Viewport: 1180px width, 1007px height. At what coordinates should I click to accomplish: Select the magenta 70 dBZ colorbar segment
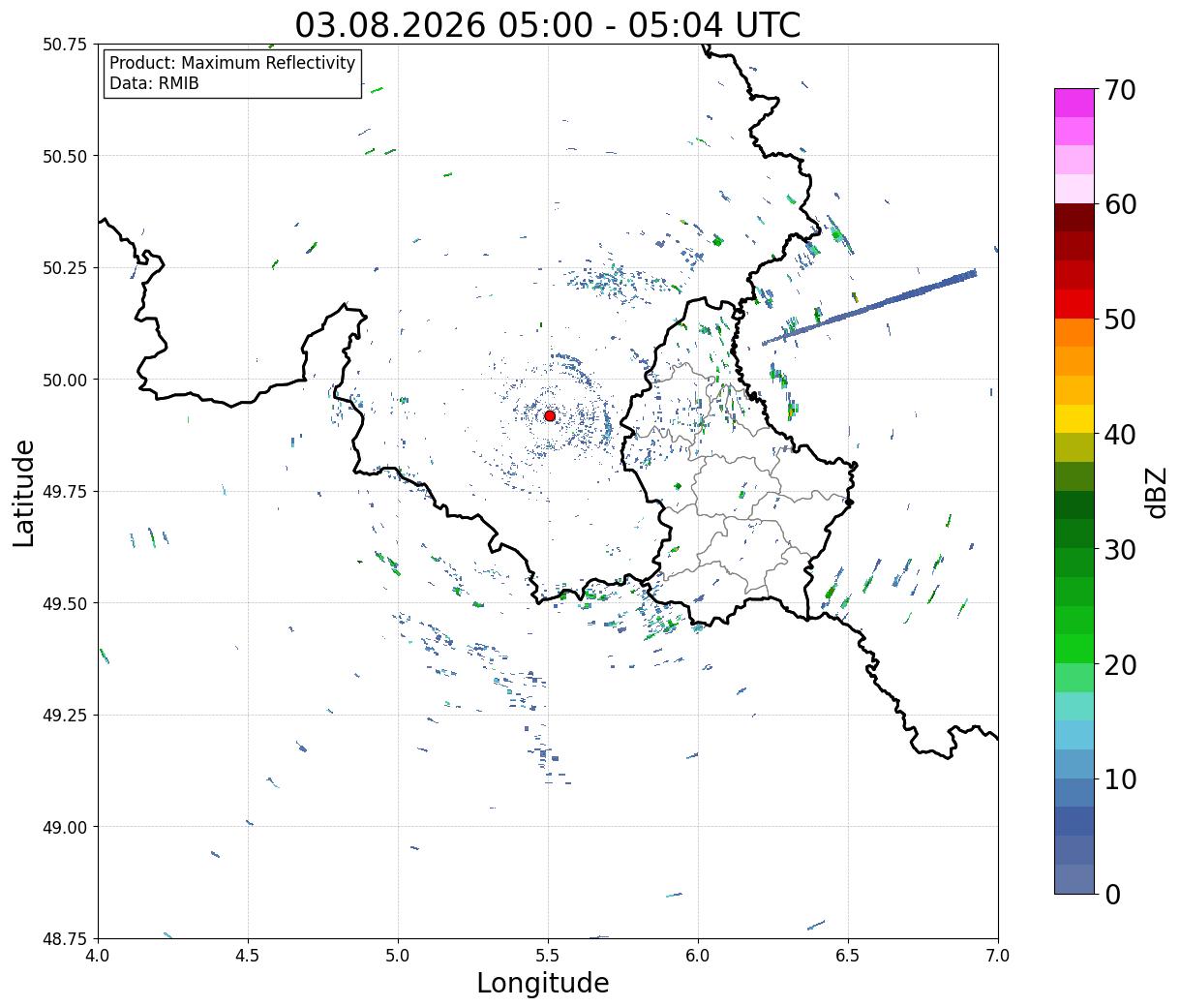1074,103
